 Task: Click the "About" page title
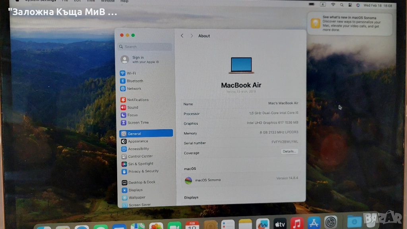204,36
